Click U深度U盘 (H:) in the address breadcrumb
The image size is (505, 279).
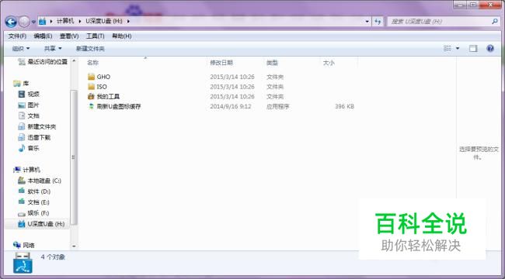(103, 21)
